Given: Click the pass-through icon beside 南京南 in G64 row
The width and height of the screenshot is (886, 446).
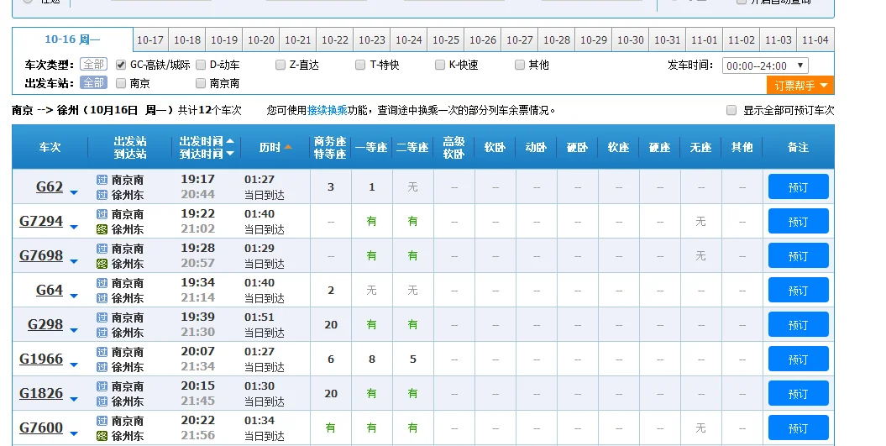Looking at the screenshot, I should [x=102, y=283].
